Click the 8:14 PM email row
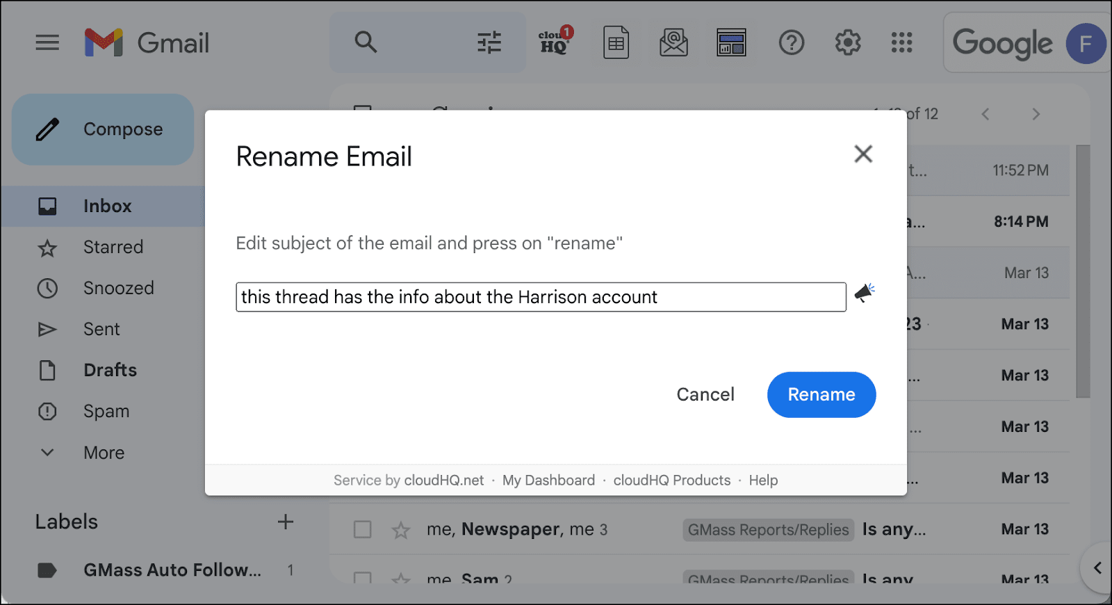This screenshot has height=605, width=1112. (988, 222)
